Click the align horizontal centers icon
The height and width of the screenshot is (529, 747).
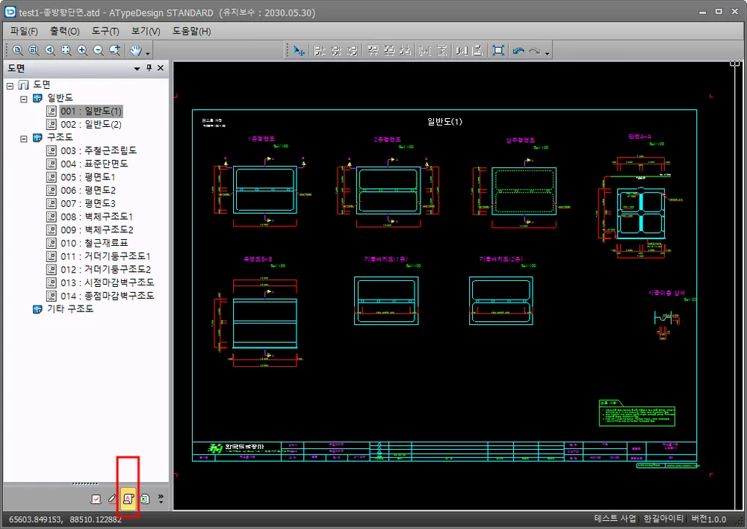(x=336, y=51)
